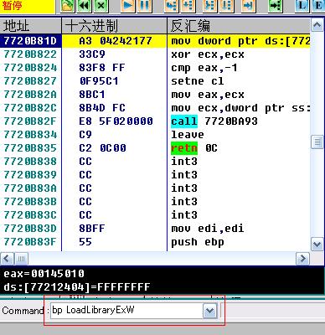Select address 7720B82A
325x335 pixels.
30,95
